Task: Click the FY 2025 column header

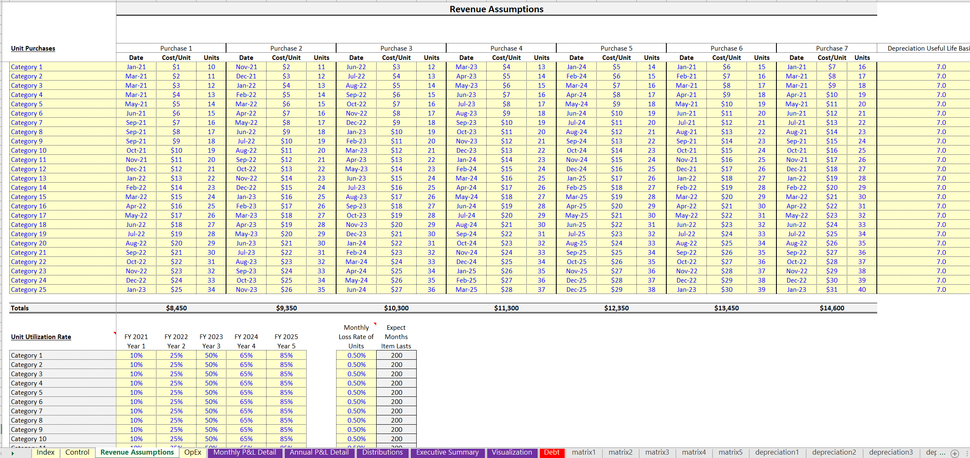Action: [x=286, y=337]
